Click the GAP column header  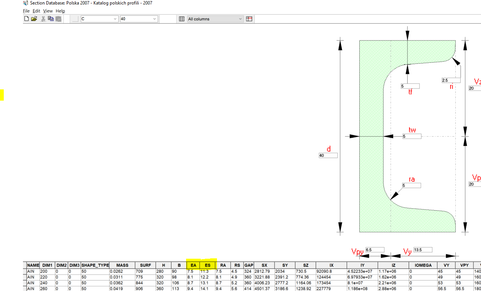pos(249,265)
